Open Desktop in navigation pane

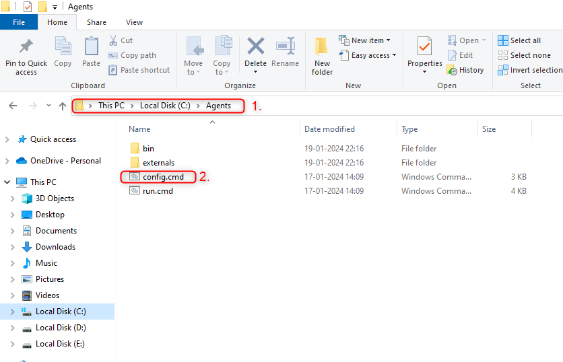click(50, 215)
